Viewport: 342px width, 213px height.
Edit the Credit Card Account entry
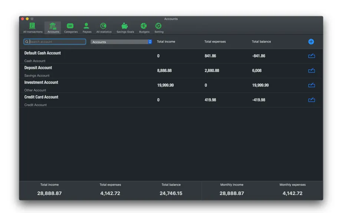(312, 100)
